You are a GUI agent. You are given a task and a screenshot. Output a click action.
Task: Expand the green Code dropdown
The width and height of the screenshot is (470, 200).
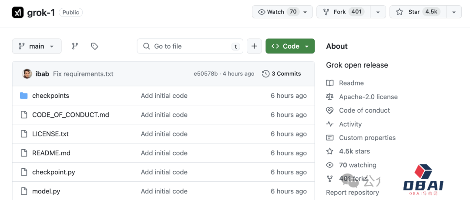(x=290, y=46)
